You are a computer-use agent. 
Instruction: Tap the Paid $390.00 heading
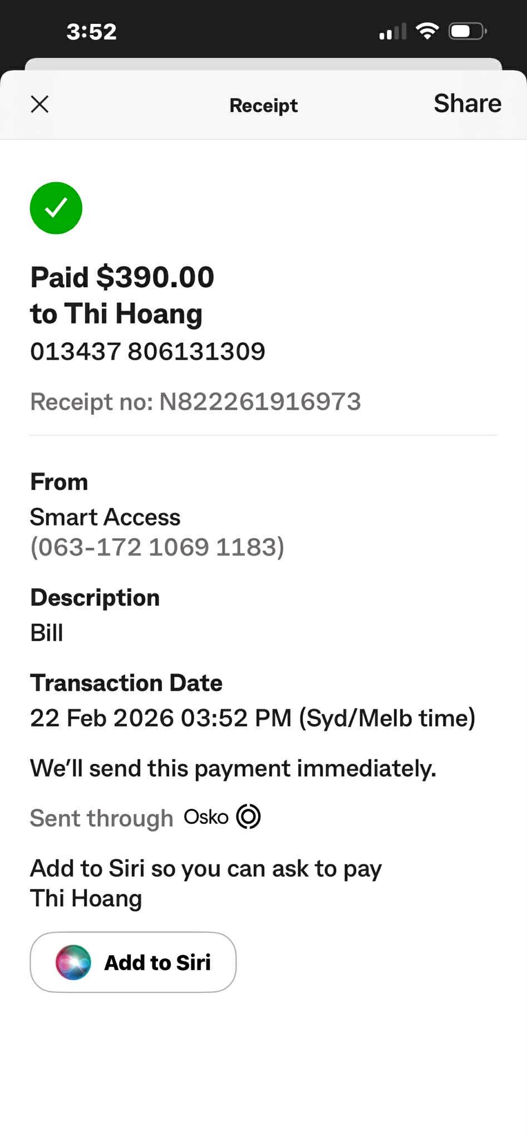click(x=122, y=277)
